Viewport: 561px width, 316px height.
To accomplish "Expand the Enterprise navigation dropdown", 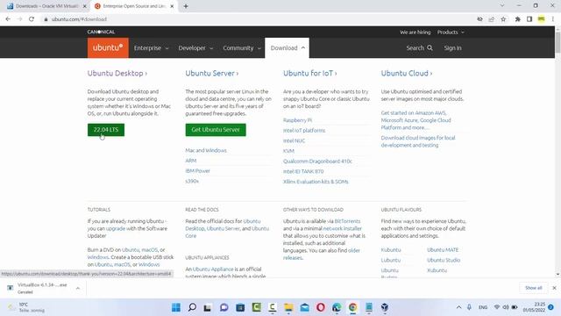I will click(151, 47).
